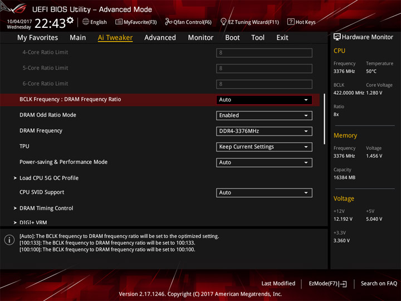Click the 6-Core Ratio Limit field

264,84
